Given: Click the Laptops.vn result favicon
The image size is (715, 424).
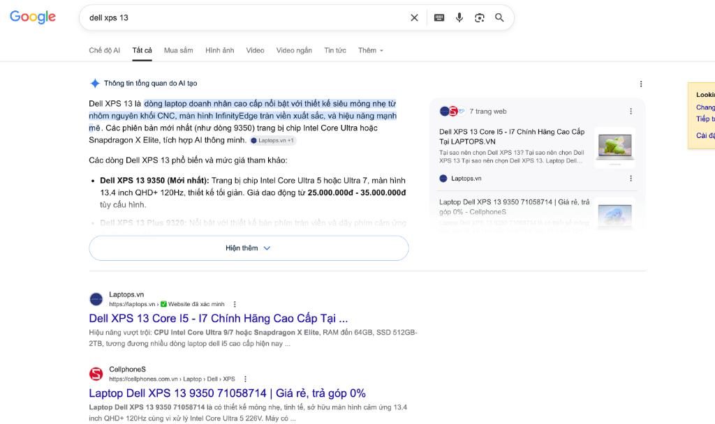Looking at the screenshot, I should [96, 299].
